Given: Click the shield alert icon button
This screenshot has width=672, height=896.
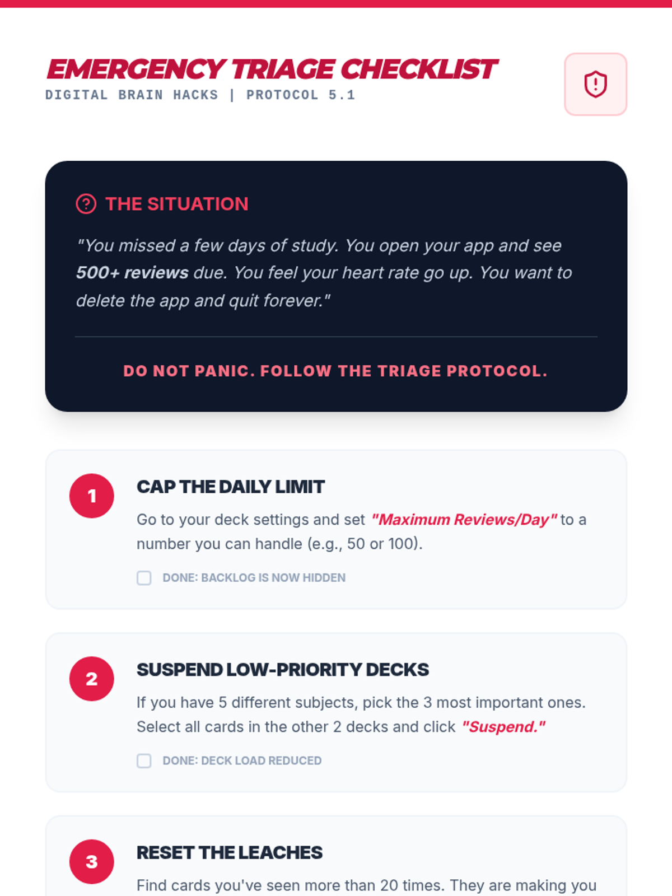Looking at the screenshot, I should coord(595,85).
